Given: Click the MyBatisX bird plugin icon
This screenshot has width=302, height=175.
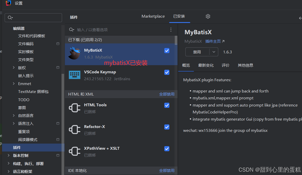Looking at the screenshot, I should [x=74, y=53].
